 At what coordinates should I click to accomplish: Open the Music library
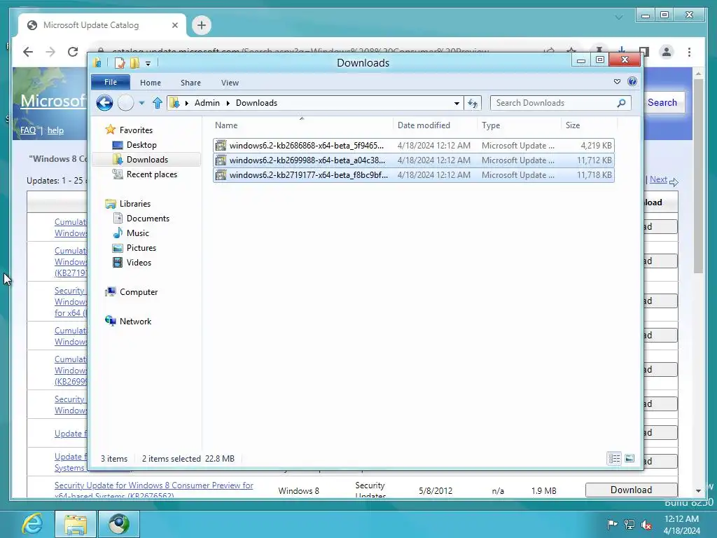click(x=138, y=233)
